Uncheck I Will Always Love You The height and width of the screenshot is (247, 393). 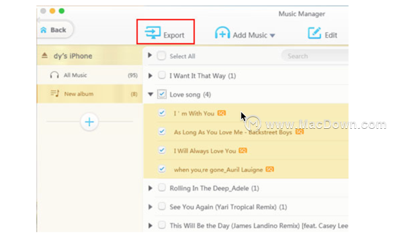click(x=162, y=150)
